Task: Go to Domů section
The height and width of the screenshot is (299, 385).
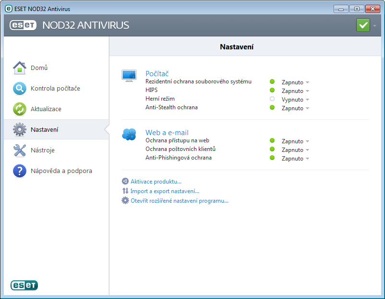Action: (x=57, y=68)
